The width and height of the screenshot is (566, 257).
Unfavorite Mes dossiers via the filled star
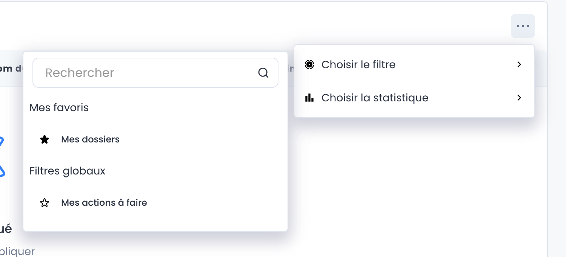[x=45, y=139]
